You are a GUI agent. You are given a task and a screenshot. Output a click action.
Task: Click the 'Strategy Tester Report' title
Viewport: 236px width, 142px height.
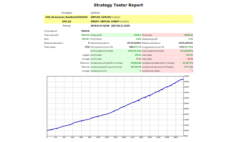[x=118, y=5]
